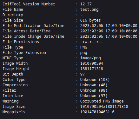139x119 pixels.
Task: Click the File Size value 616 bytes
Action: coord(90,20)
